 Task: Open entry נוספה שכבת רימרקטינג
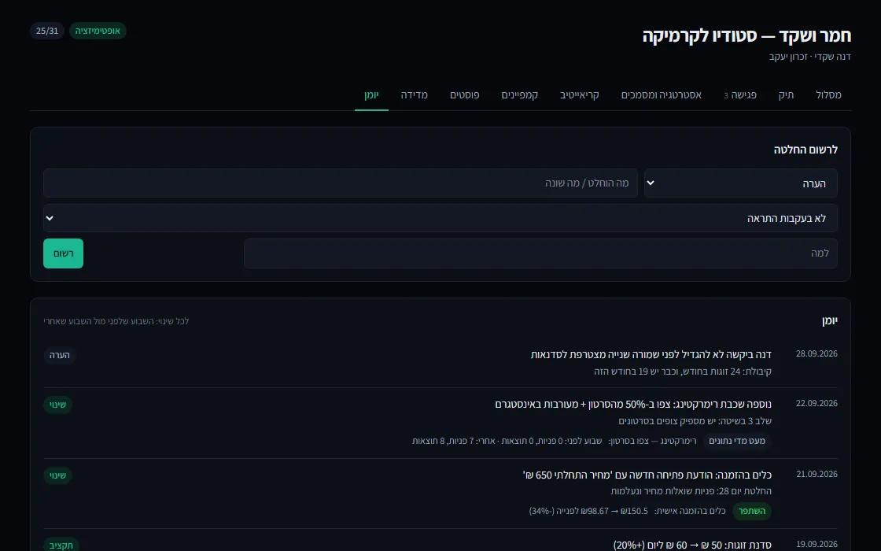632,405
